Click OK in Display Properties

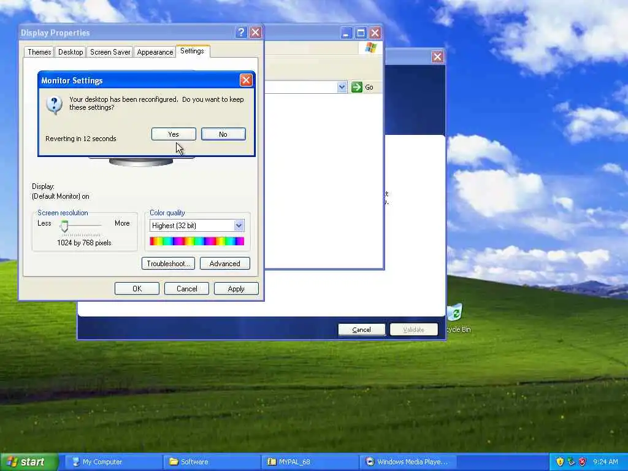coord(137,289)
